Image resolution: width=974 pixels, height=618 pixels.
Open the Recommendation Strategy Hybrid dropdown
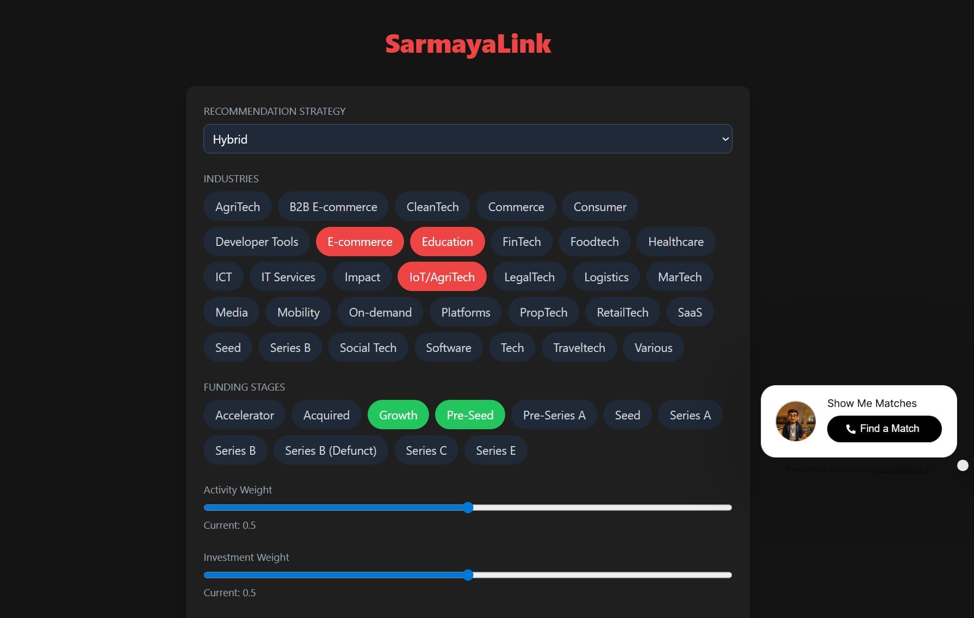coord(468,139)
